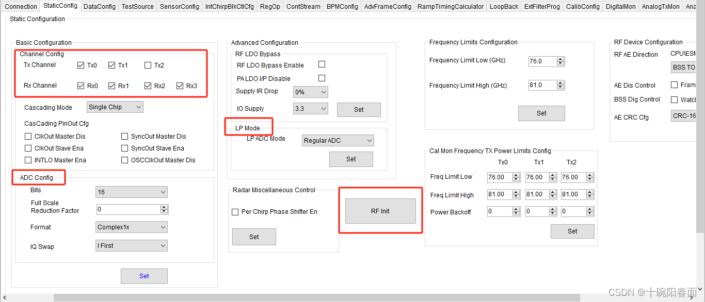Click Full Scale Reduction Factor field
Screen dimensions: 705x302
click(129, 209)
